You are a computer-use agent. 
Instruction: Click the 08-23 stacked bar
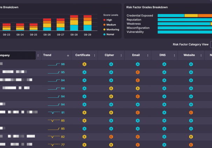tap(7, 27)
